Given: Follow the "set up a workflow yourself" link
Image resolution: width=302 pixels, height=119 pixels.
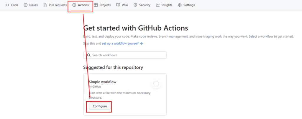Looking at the screenshot, I should (x=120, y=43).
